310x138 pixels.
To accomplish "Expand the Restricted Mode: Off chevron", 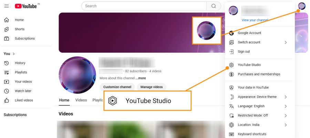I will coord(286,116).
